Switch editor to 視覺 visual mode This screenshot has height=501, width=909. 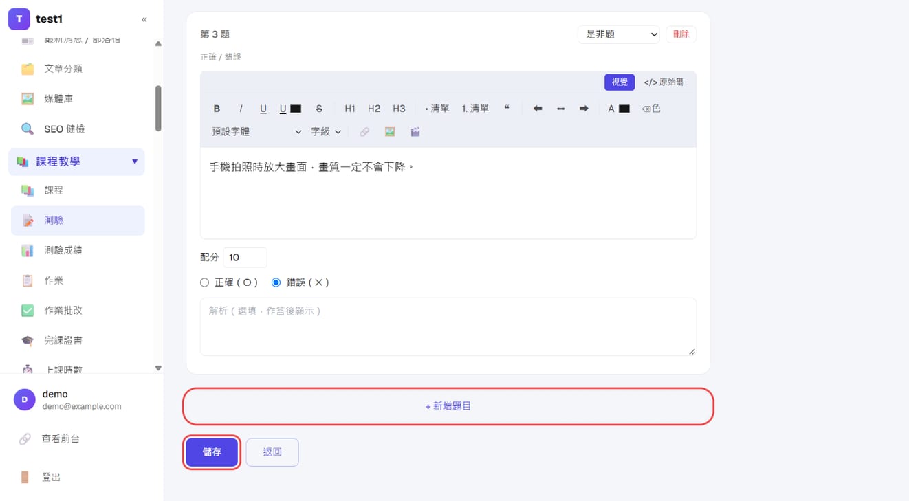pos(620,82)
